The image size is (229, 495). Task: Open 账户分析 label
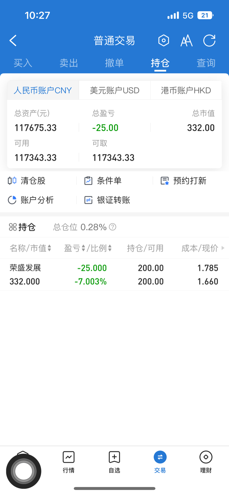[37, 200]
